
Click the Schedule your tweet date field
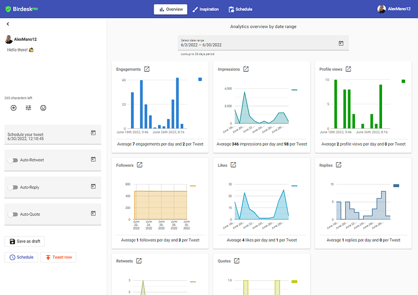coord(53,135)
